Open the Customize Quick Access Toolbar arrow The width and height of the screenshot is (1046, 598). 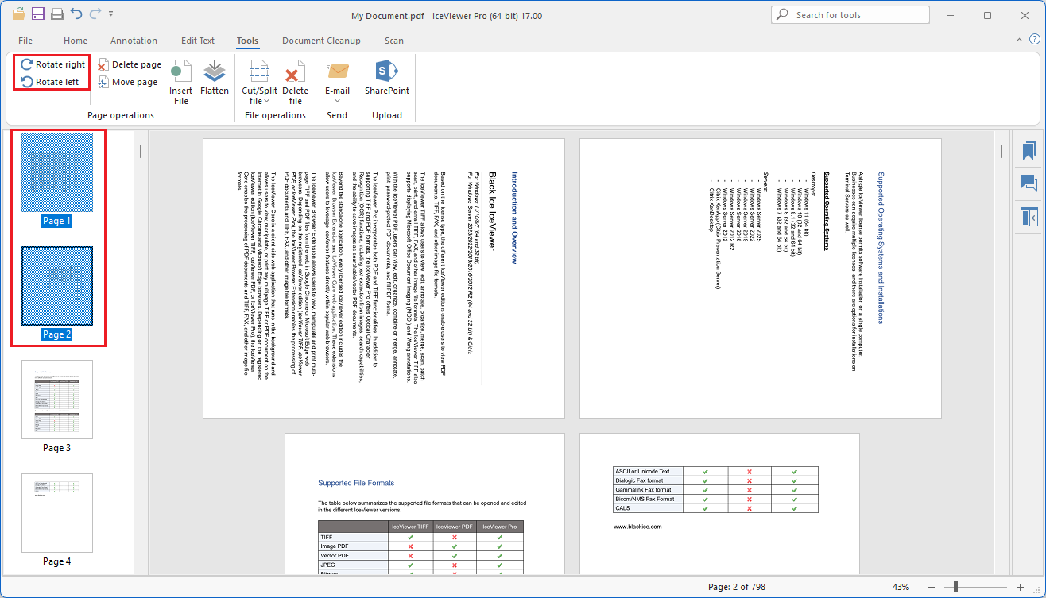pyautogui.click(x=110, y=14)
